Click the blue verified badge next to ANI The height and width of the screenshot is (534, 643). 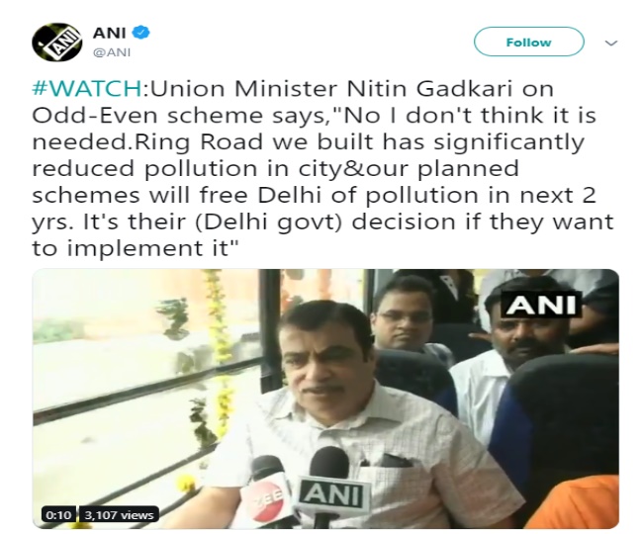[x=141, y=32]
